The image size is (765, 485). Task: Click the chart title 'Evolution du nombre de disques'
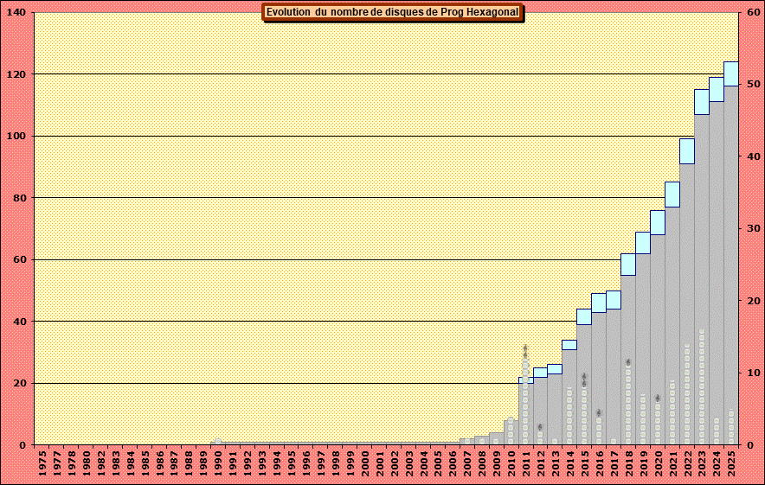[392, 12]
